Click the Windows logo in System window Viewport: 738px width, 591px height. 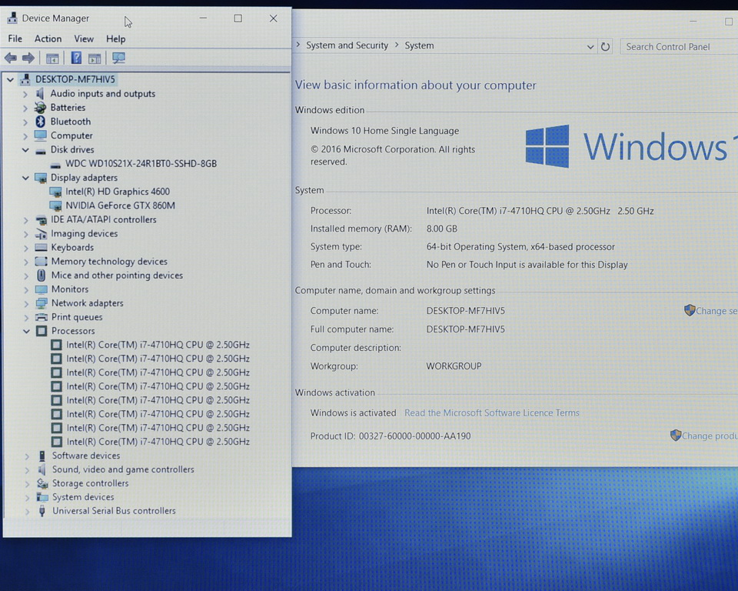pyautogui.click(x=547, y=146)
